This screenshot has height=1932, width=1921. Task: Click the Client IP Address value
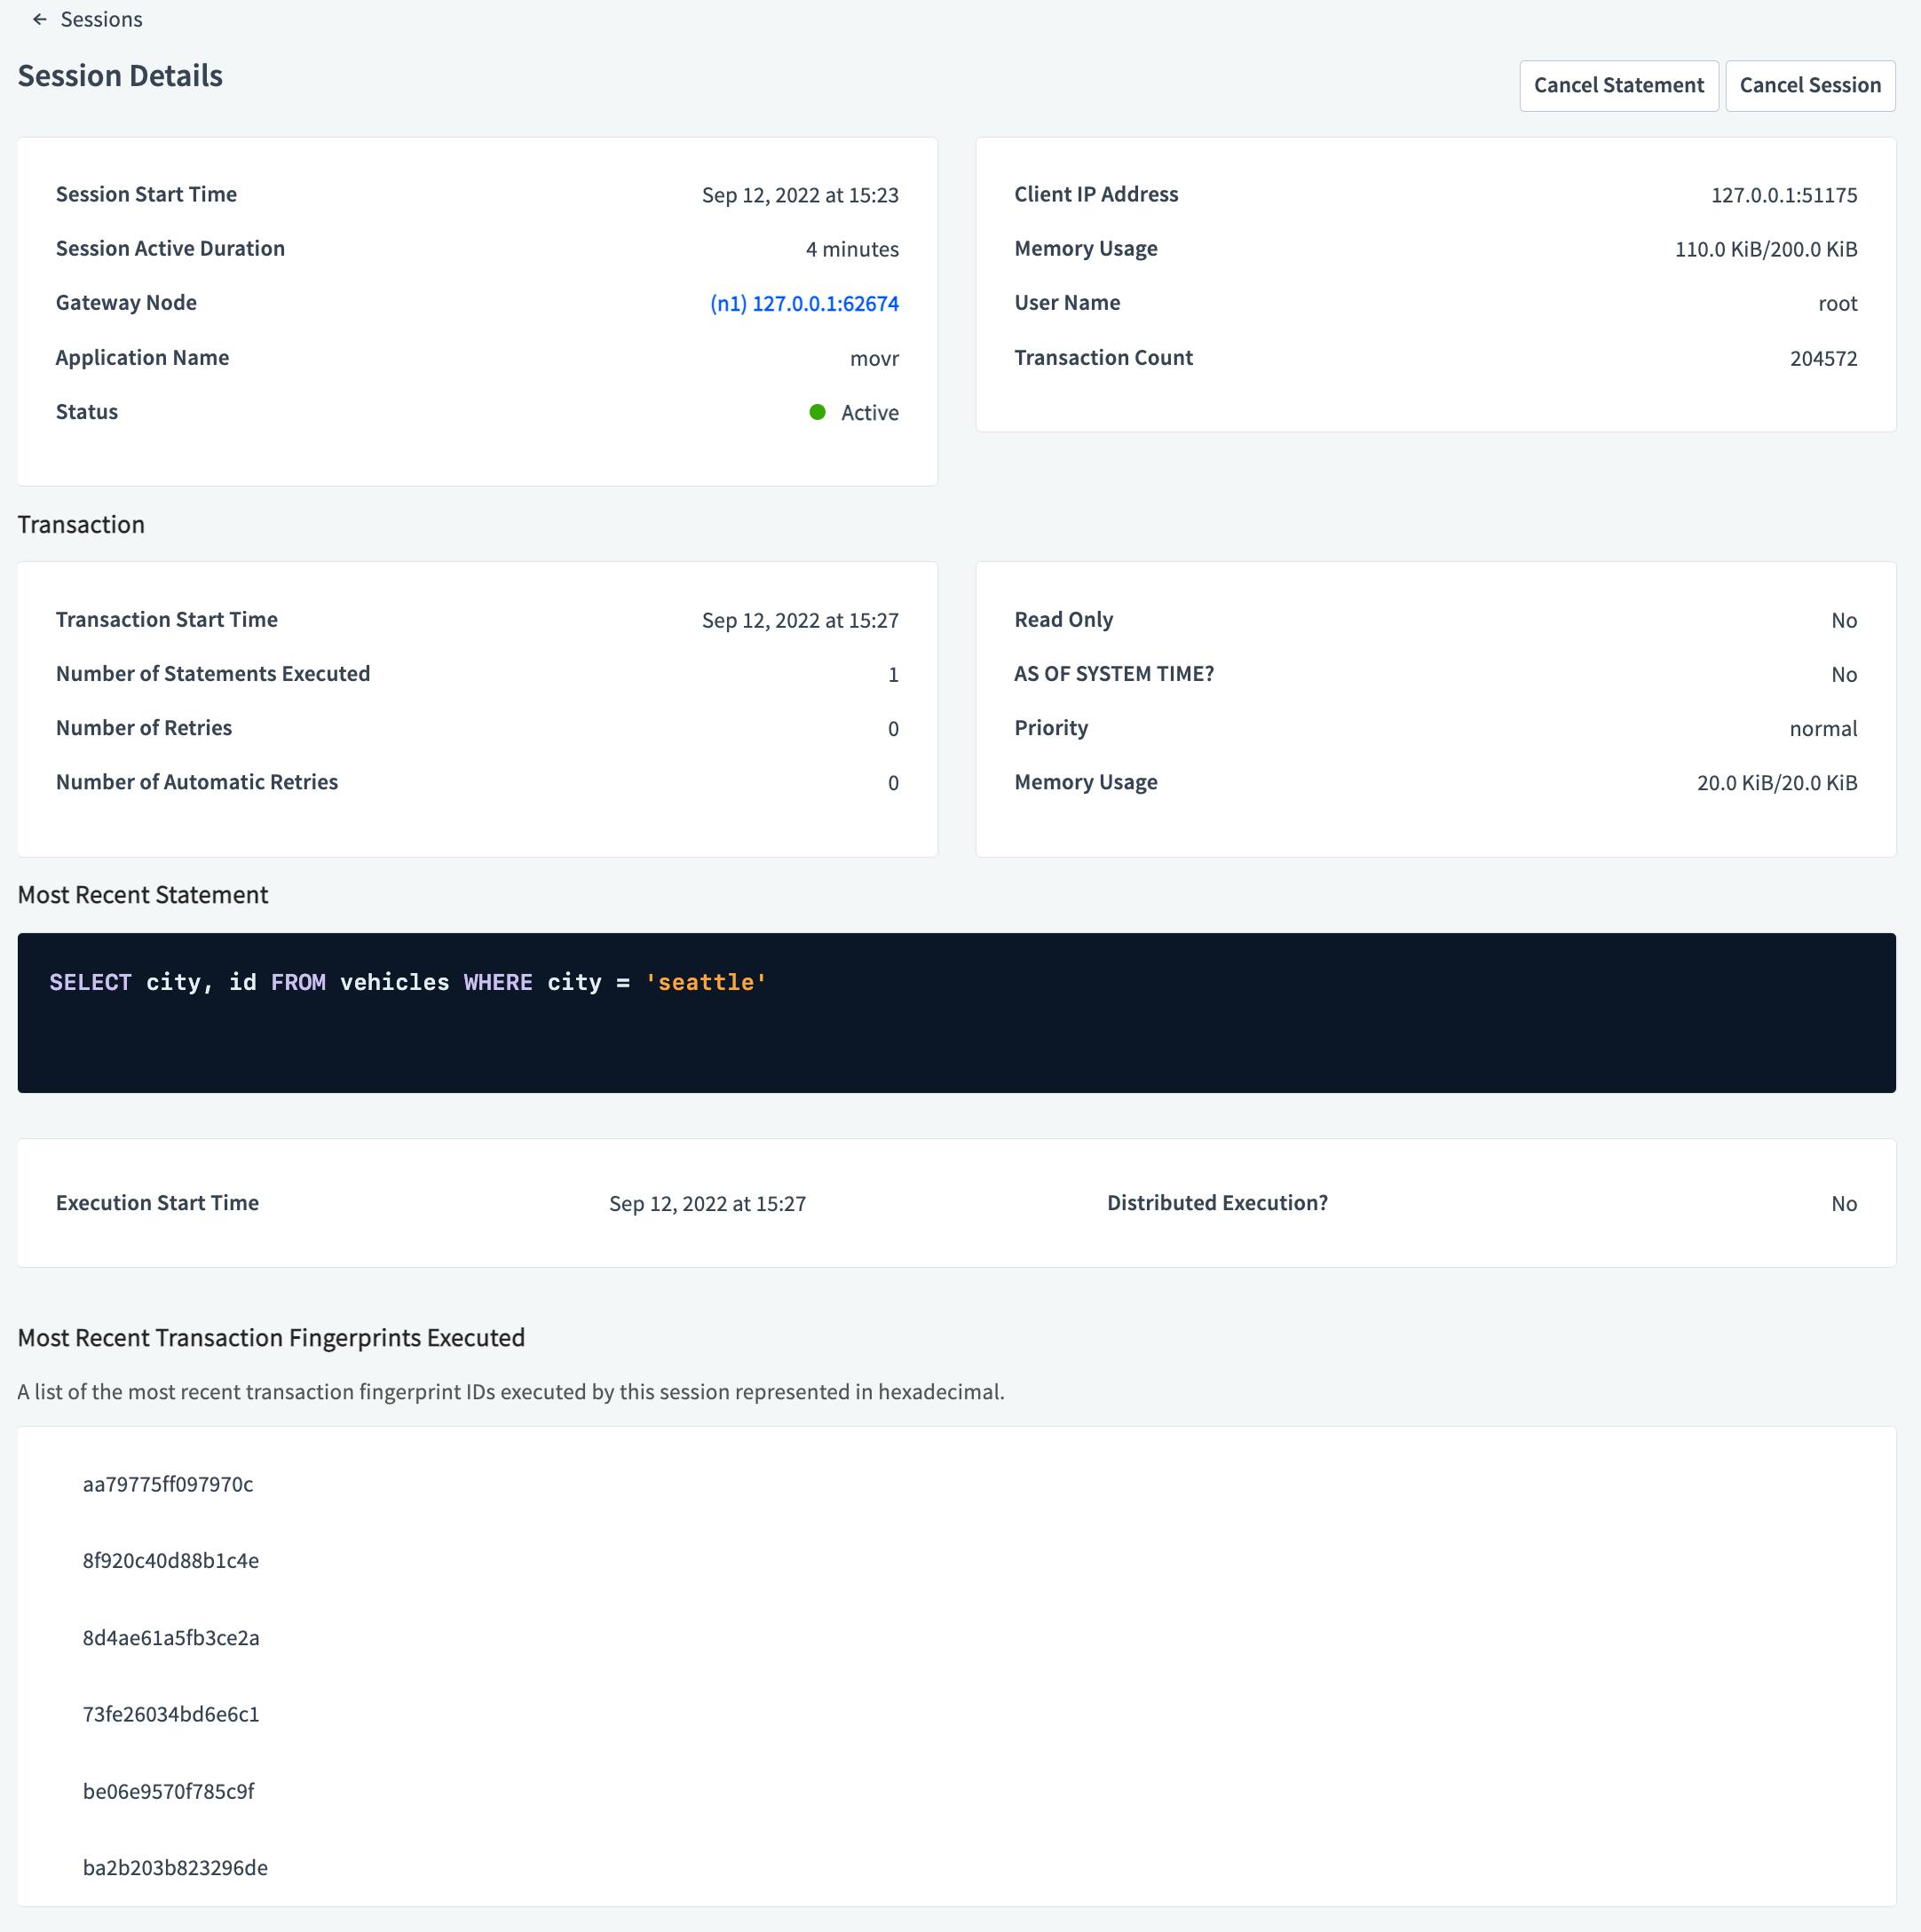click(1784, 195)
